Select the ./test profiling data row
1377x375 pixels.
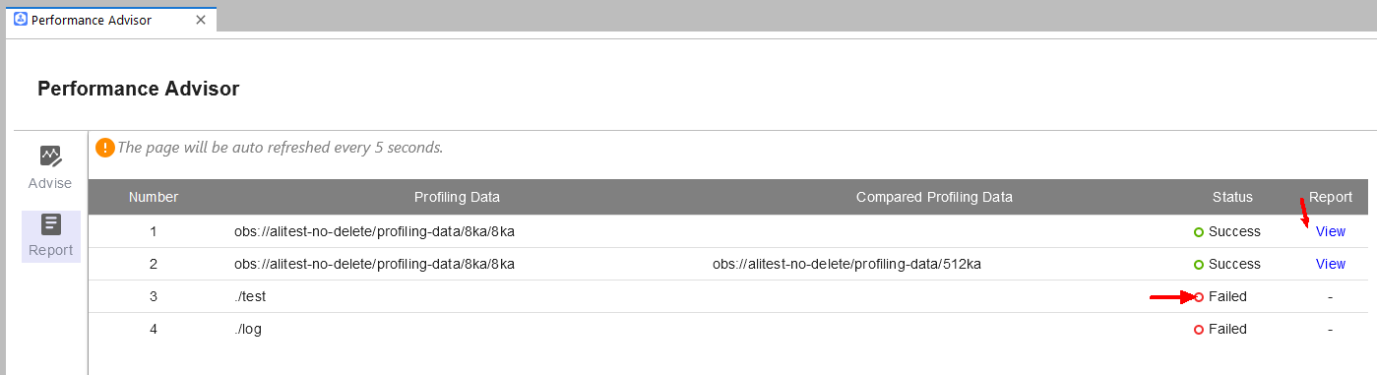(x=727, y=296)
